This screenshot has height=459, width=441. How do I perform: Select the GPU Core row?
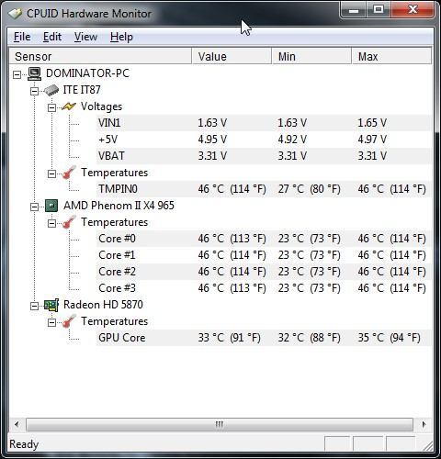(x=264, y=338)
